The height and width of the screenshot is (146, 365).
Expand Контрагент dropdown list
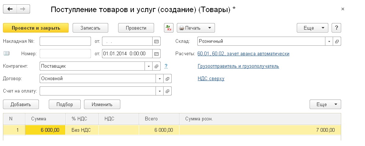click(149, 66)
